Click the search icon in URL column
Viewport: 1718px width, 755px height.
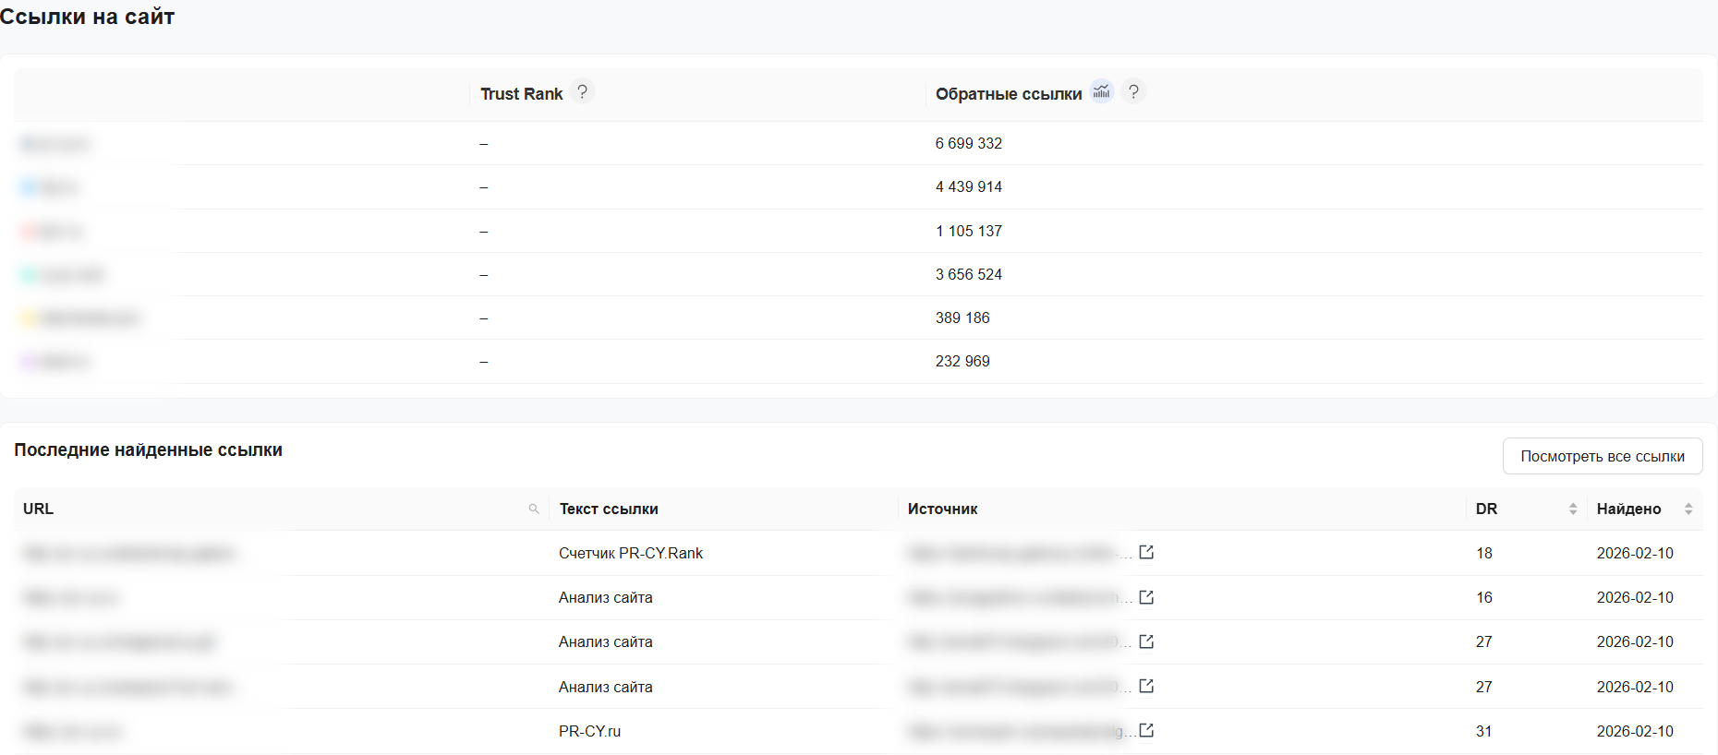(534, 509)
